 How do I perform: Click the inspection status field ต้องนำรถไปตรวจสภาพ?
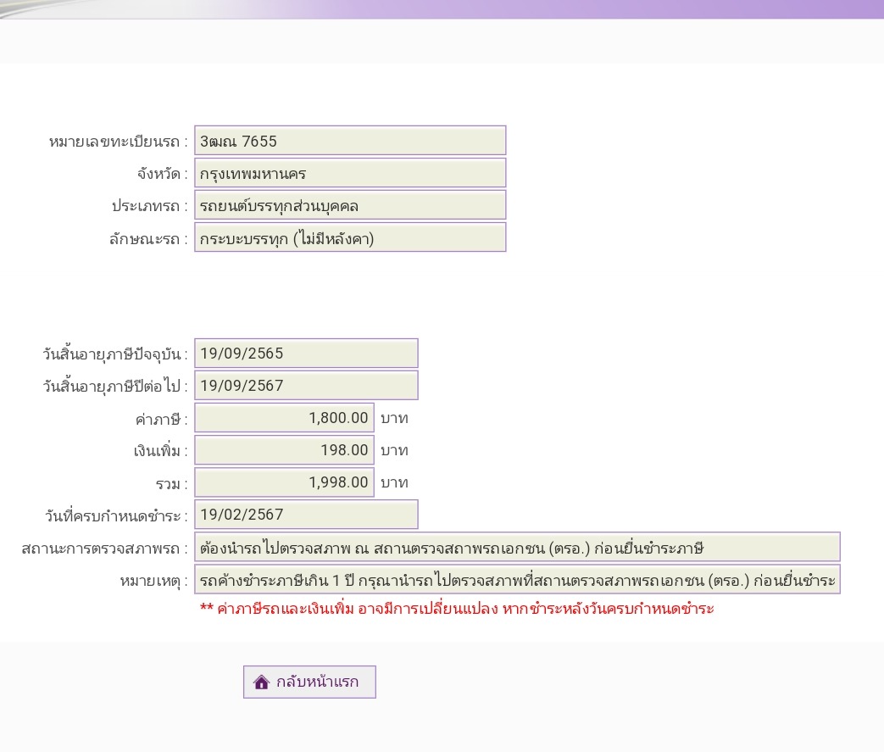(x=517, y=547)
